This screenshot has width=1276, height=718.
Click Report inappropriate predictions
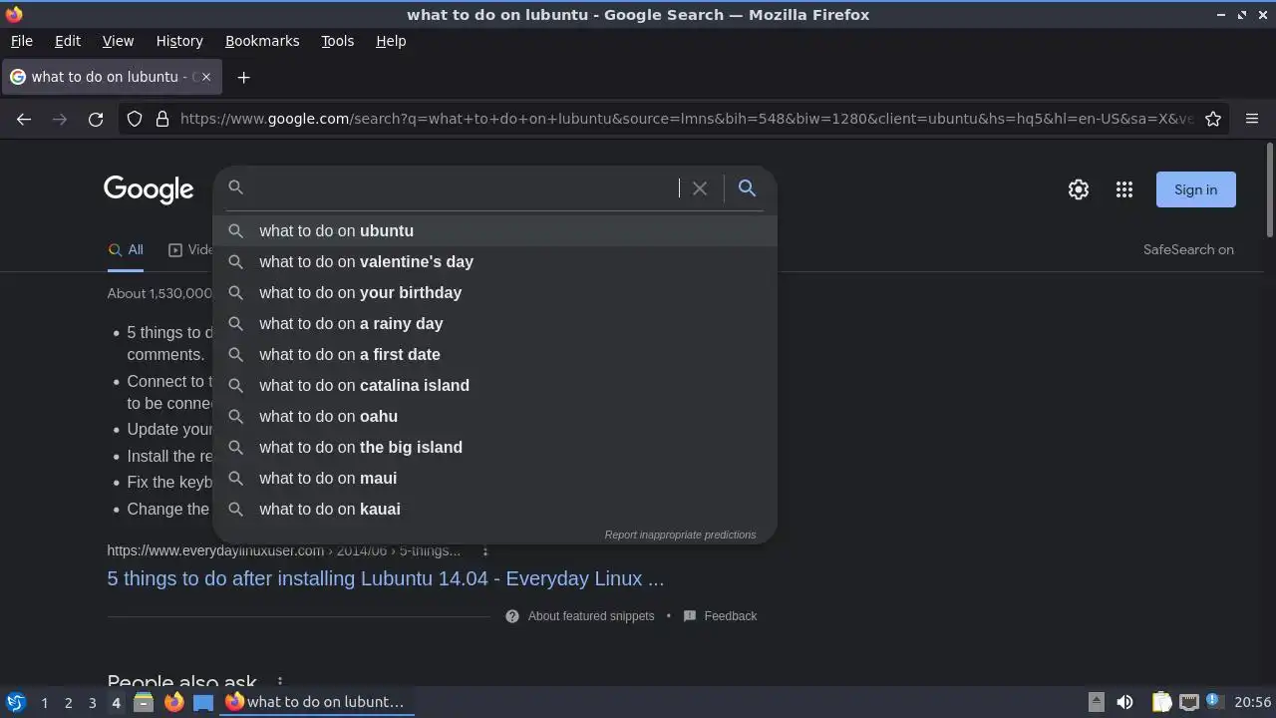click(x=681, y=535)
